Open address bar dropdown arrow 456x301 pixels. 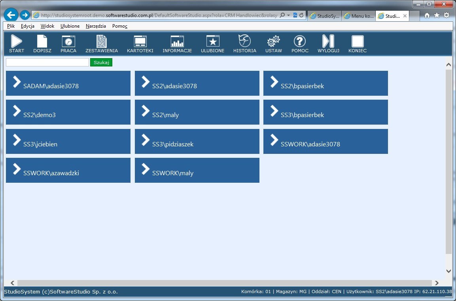coord(288,15)
